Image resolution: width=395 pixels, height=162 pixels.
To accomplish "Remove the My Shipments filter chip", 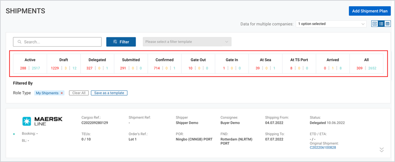I will [62, 93].
